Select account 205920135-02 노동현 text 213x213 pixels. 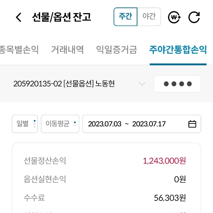(64, 84)
